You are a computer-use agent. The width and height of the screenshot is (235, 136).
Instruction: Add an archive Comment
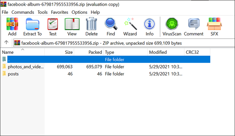194,27
